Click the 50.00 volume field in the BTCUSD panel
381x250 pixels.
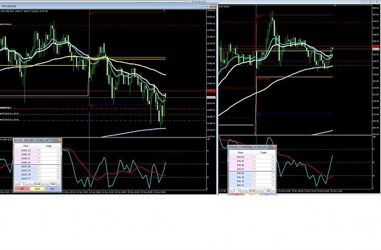point(37,184)
